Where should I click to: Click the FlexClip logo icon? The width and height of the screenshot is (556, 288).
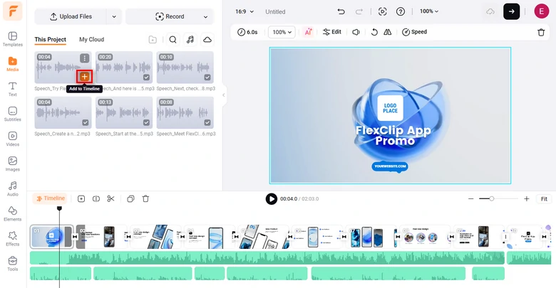[x=12, y=11]
